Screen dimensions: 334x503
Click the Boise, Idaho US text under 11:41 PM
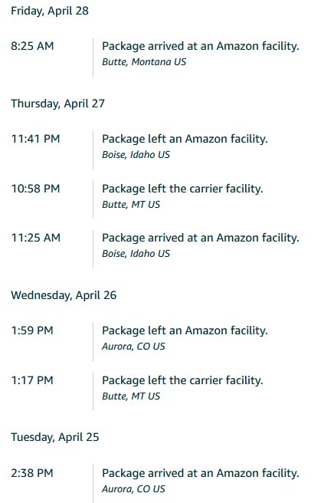click(x=136, y=155)
